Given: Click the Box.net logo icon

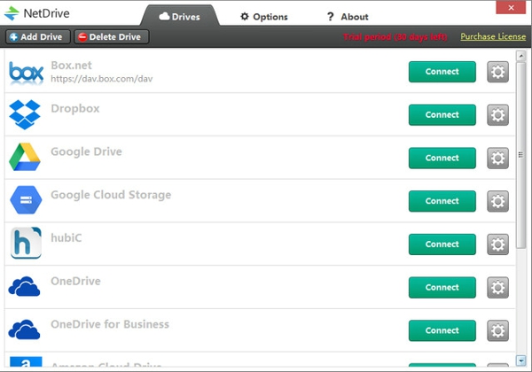Looking at the screenshot, I should pyautogui.click(x=26, y=72).
